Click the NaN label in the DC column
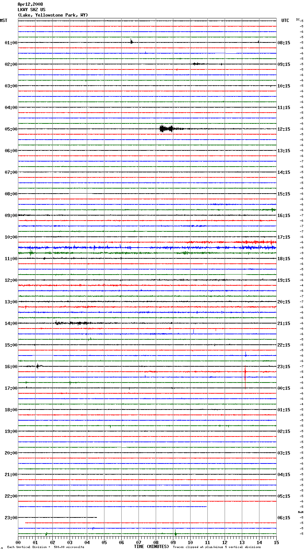Viewport: 305px width, 552px height. [300, 512]
